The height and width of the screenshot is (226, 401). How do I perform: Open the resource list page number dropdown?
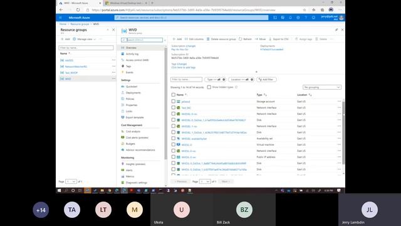point(205,181)
